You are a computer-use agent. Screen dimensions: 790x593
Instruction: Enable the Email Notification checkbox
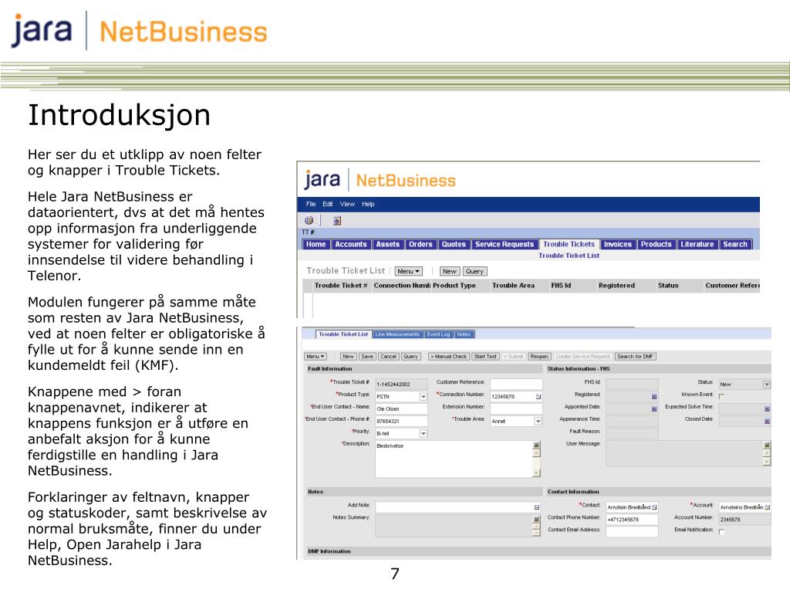click(721, 532)
